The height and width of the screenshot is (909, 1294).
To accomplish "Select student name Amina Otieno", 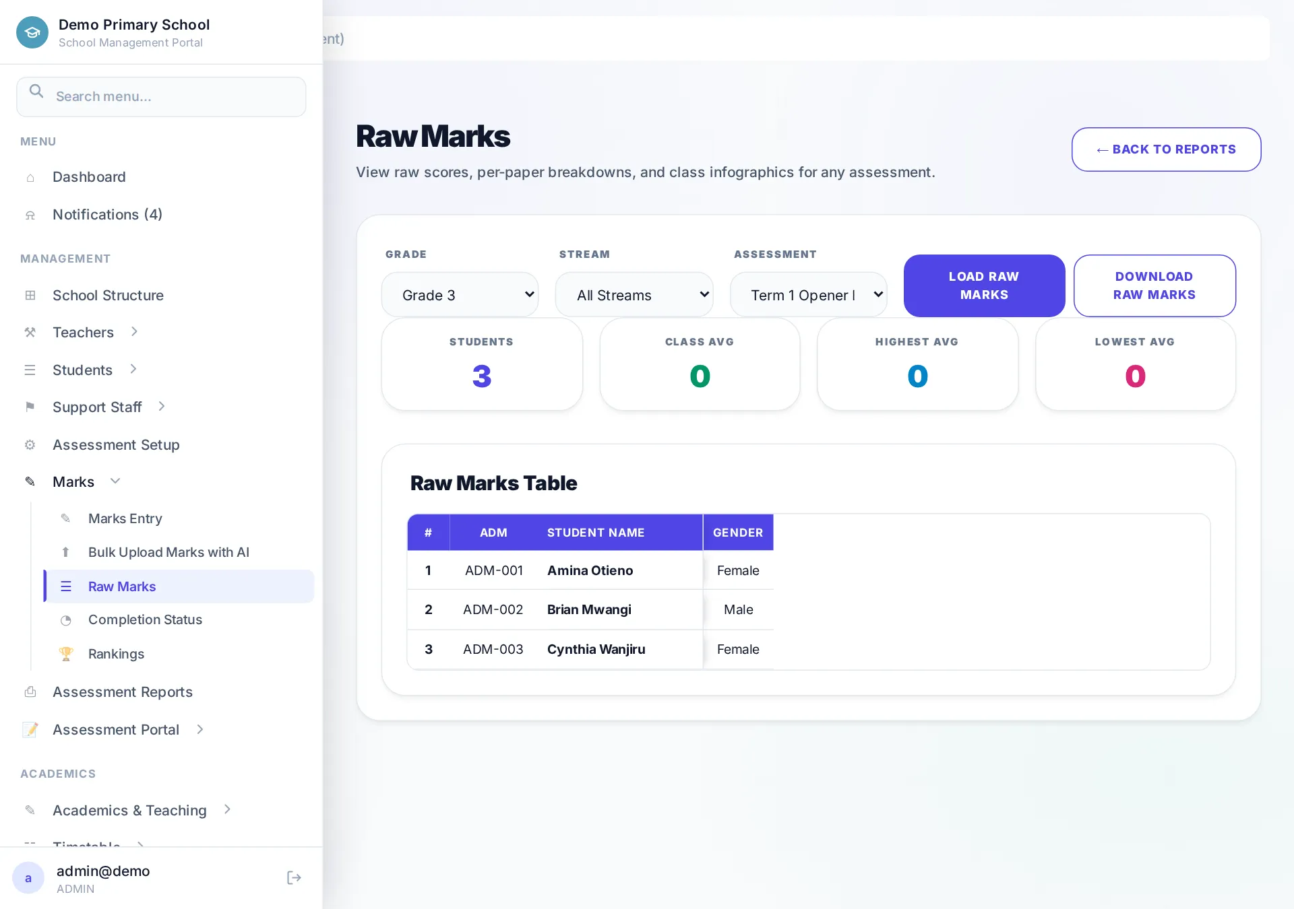I will (590, 571).
